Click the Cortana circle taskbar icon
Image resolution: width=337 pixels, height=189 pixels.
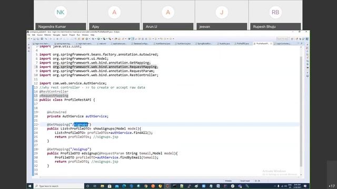point(88,186)
